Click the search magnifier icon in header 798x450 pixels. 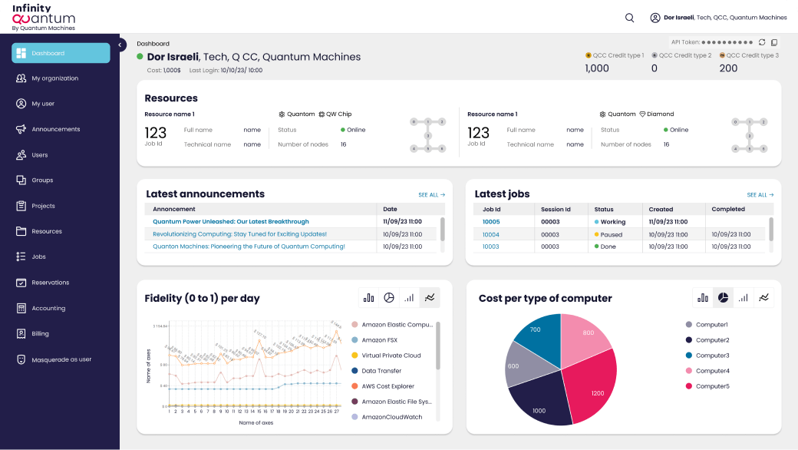click(x=630, y=18)
